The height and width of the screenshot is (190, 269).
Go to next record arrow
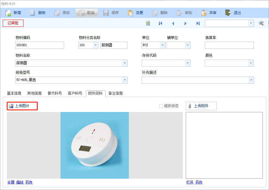click(185, 23)
